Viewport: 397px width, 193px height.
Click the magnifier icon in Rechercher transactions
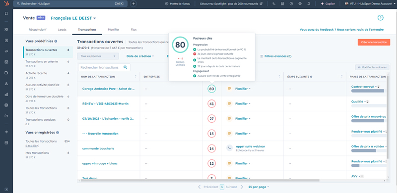126,67
